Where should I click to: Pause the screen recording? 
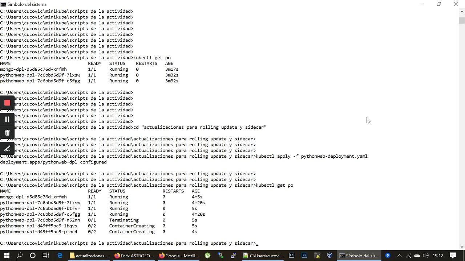[7, 119]
